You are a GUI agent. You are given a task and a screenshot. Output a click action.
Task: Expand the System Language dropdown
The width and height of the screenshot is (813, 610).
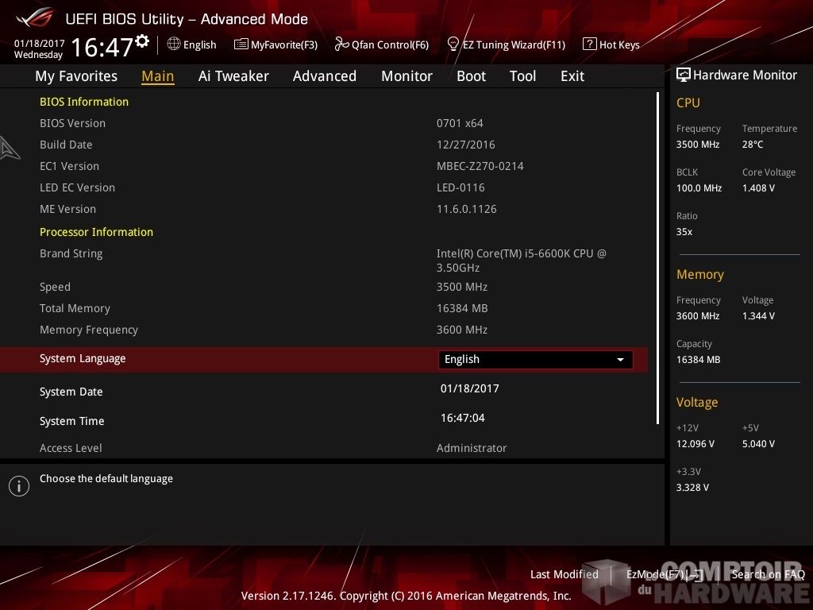click(x=535, y=360)
